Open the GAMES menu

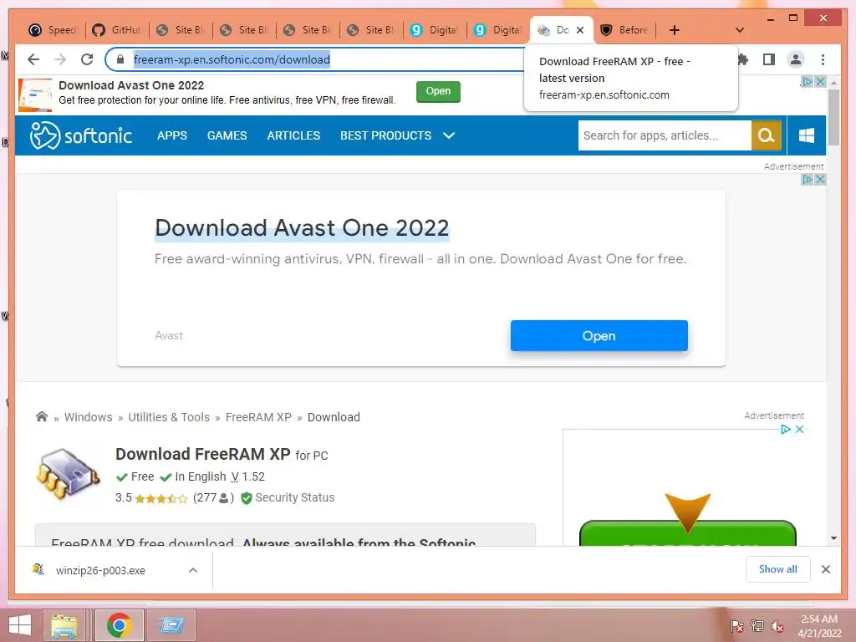227,135
